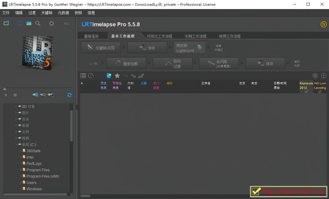Click the 重新加载 button
Viewport: 329px width, 199px height.
pos(127,64)
